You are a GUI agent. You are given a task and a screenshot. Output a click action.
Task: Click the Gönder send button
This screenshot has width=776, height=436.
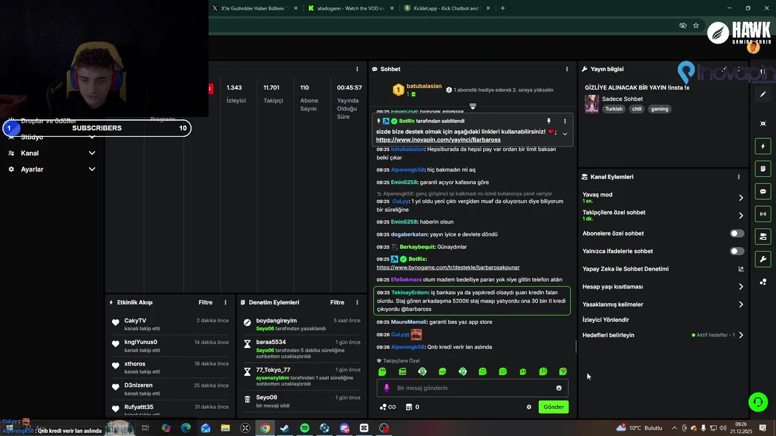(x=554, y=407)
